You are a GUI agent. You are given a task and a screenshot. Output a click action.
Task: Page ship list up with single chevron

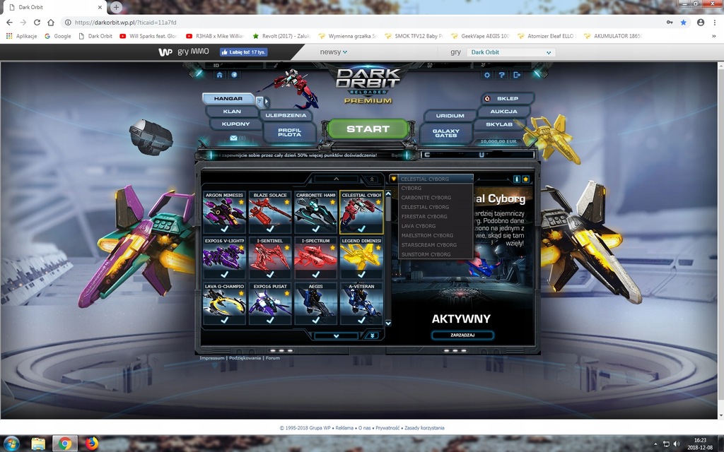tap(336, 179)
